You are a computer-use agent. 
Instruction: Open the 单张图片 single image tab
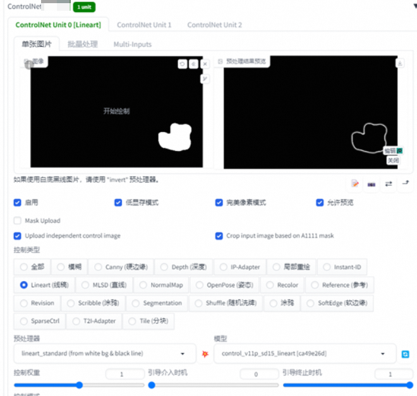tap(37, 44)
